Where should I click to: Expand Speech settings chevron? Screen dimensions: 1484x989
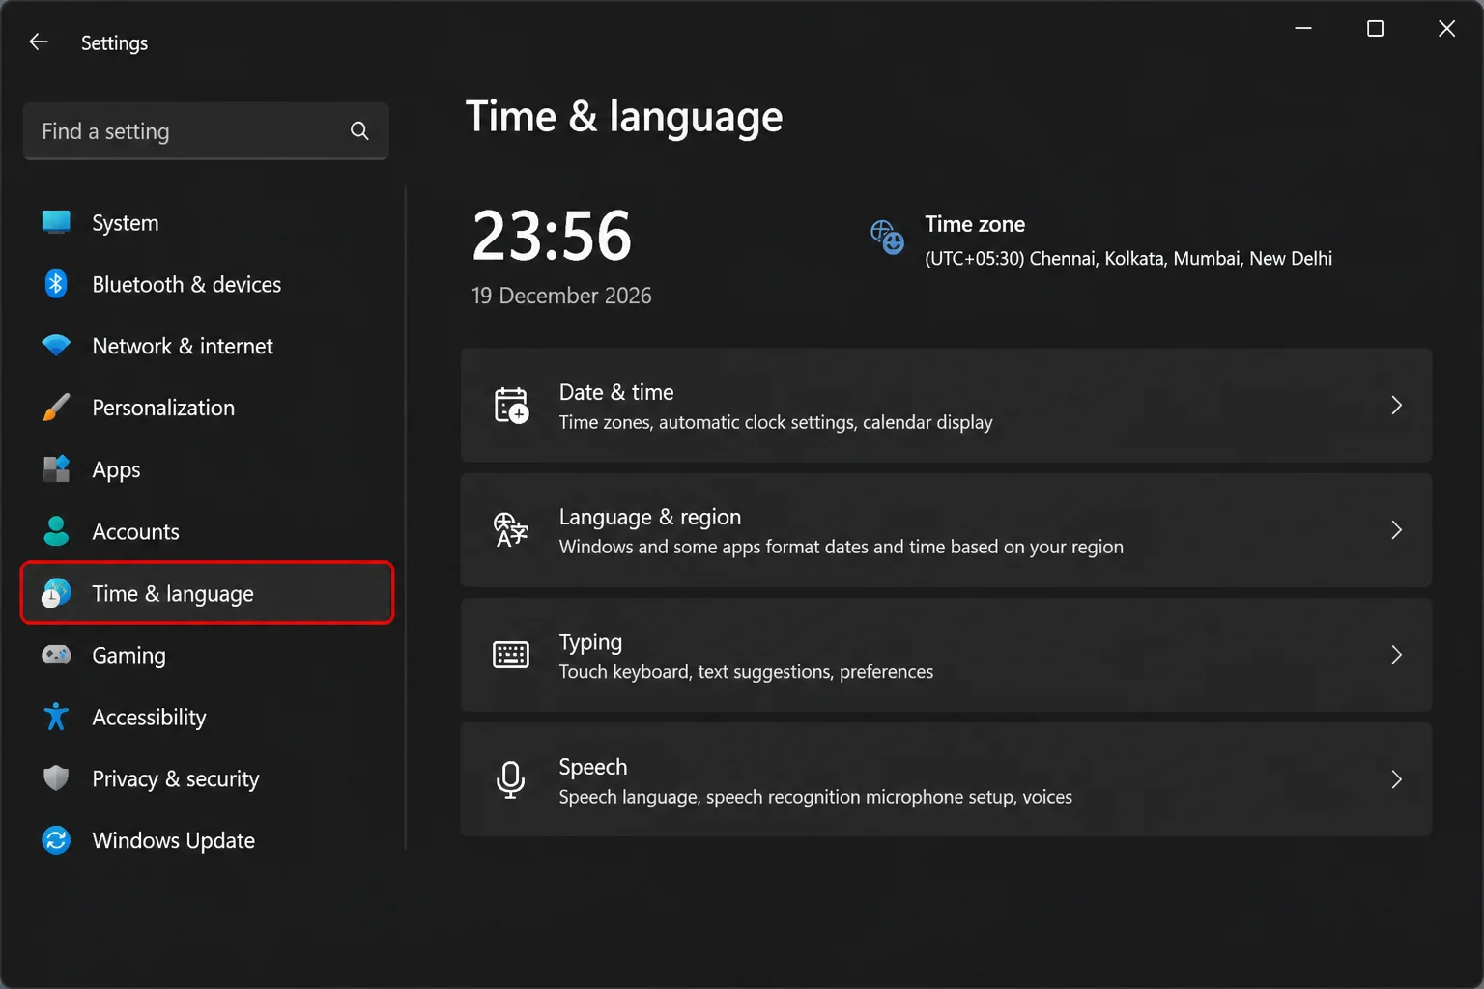(1396, 779)
